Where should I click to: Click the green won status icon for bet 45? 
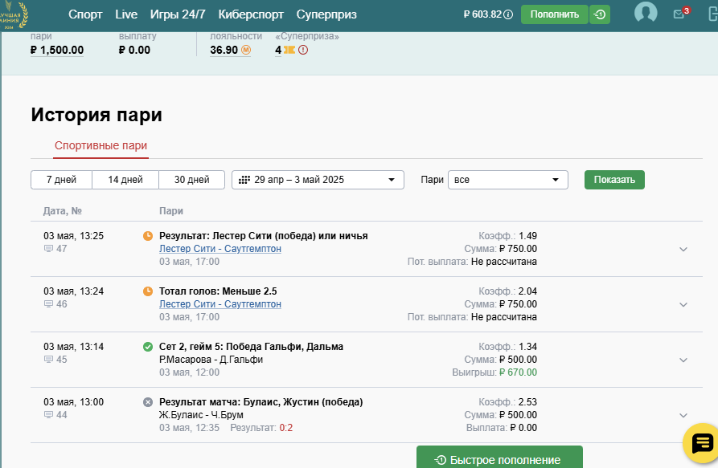click(x=147, y=347)
